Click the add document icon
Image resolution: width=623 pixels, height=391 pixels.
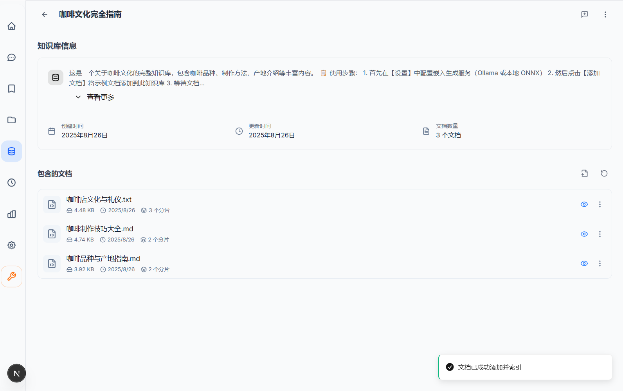tap(584, 173)
